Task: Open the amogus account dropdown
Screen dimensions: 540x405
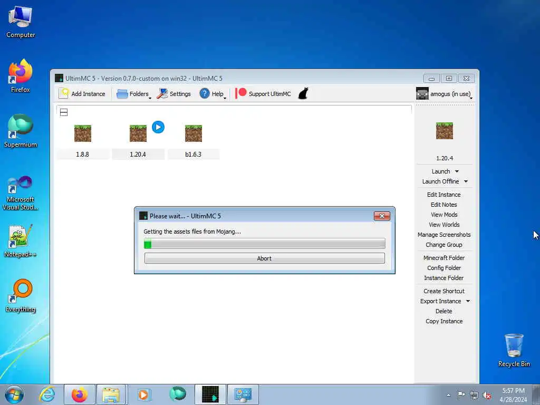Action: pos(444,94)
